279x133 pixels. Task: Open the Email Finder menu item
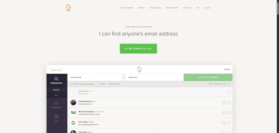(126, 8)
